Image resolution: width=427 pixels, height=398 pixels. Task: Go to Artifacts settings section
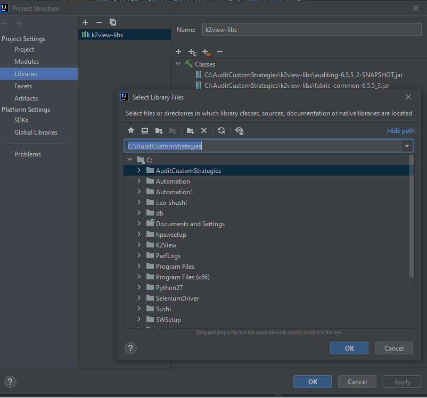point(26,98)
